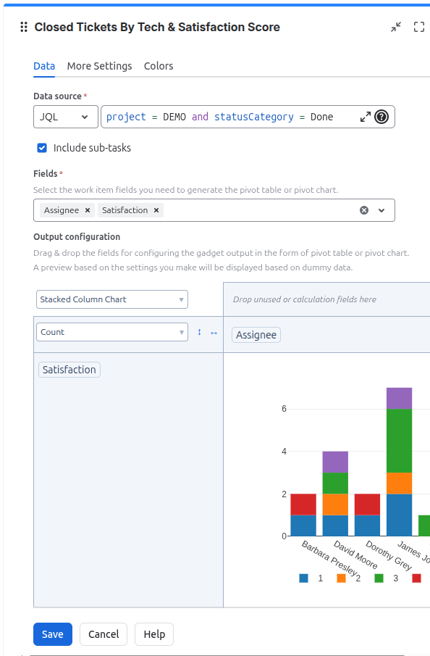Click the fullscreen gadget icon

coord(419,28)
